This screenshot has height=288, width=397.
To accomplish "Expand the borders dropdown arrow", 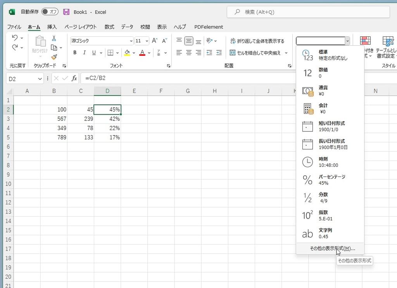I will pyautogui.click(x=117, y=53).
